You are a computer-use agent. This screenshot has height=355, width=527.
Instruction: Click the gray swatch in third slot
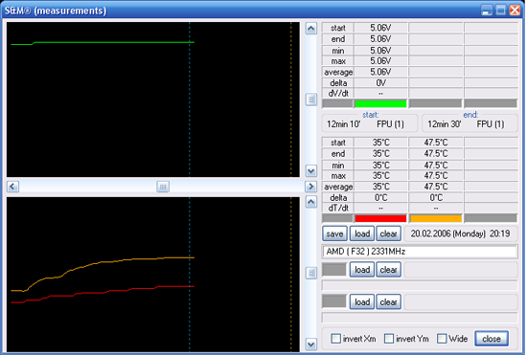point(334,301)
